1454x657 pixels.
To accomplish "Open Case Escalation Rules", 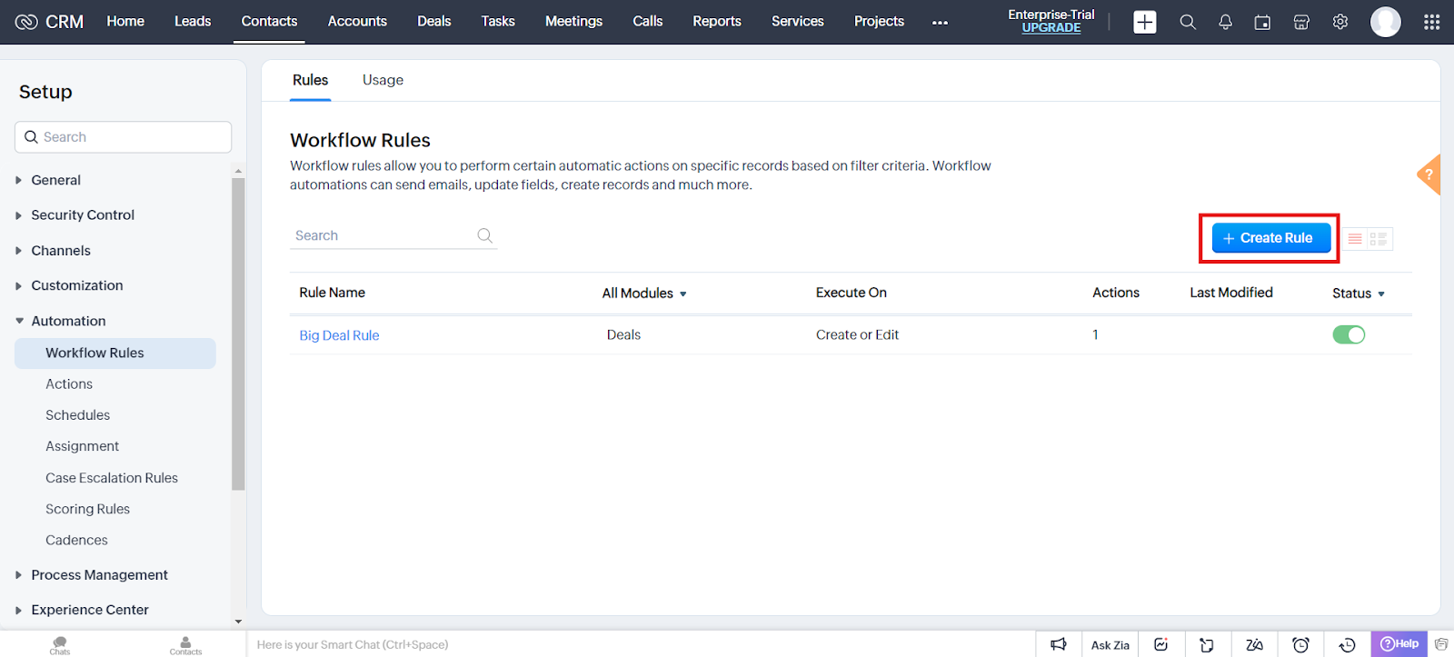I will (x=112, y=478).
